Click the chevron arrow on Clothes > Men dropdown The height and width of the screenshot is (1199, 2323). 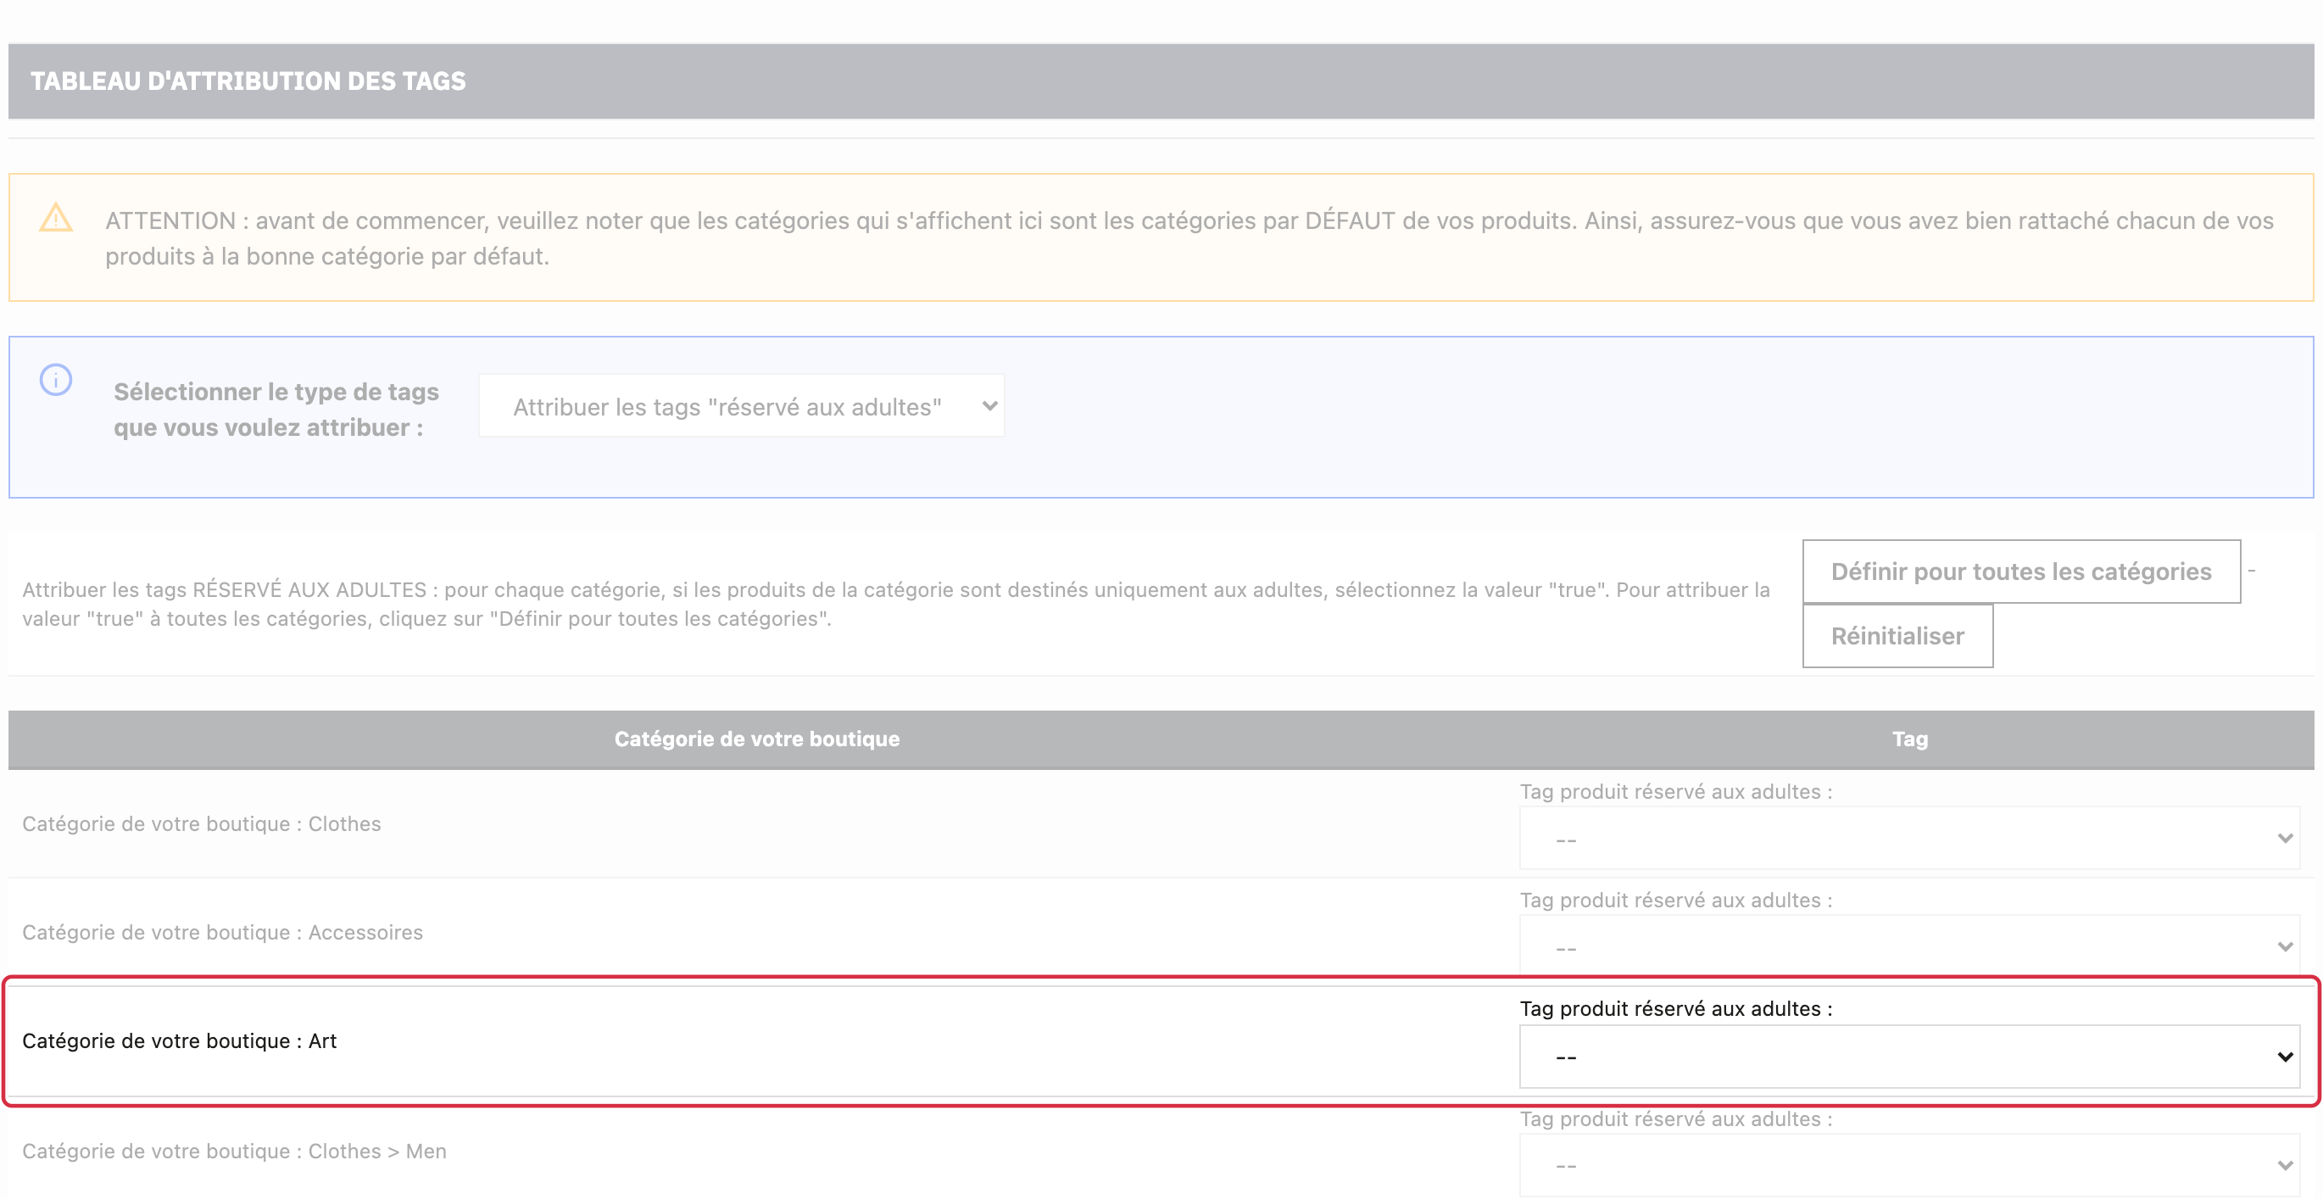[x=2284, y=1167]
